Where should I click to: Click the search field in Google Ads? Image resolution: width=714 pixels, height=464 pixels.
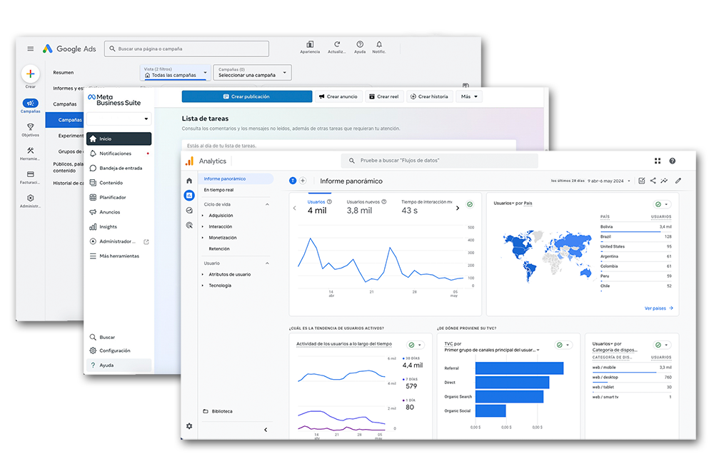coord(186,49)
